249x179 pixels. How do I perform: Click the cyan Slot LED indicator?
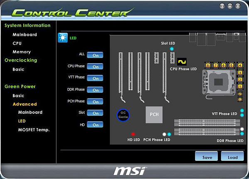(x=172, y=49)
